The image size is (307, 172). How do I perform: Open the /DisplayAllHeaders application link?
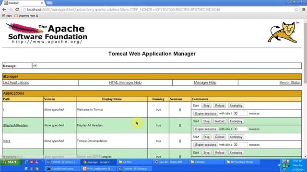click(15, 125)
